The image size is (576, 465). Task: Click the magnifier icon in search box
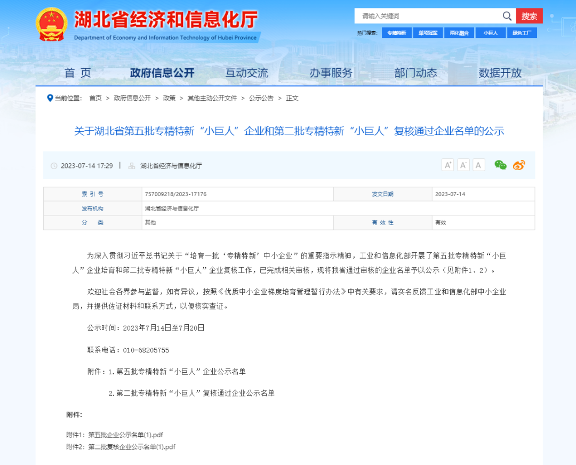[x=507, y=16]
